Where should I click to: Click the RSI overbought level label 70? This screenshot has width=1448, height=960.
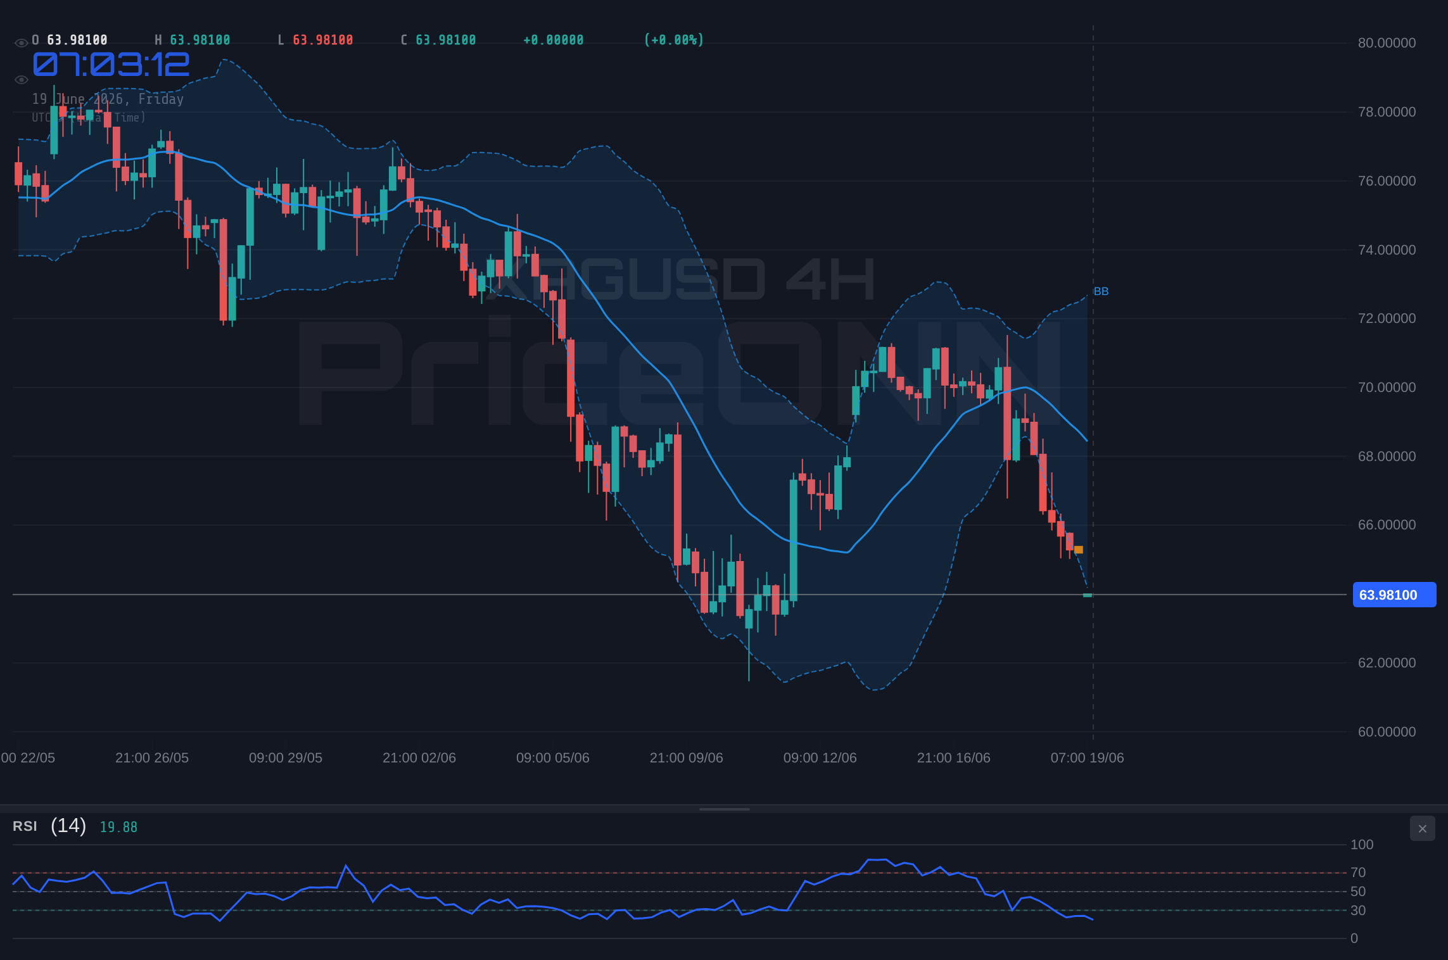pyautogui.click(x=1358, y=873)
